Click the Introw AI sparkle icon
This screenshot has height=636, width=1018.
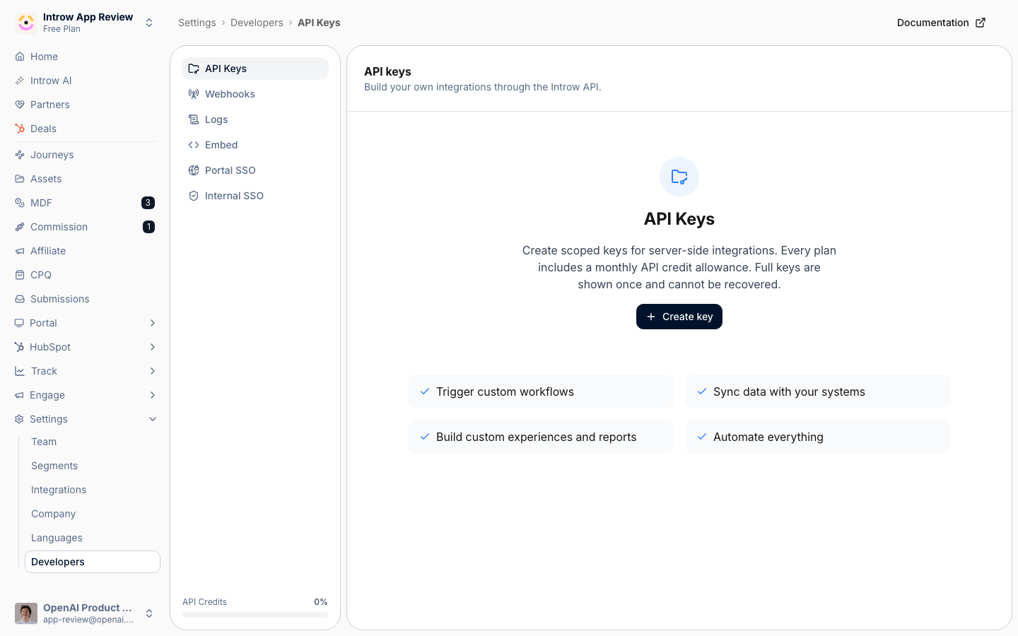[x=20, y=81]
